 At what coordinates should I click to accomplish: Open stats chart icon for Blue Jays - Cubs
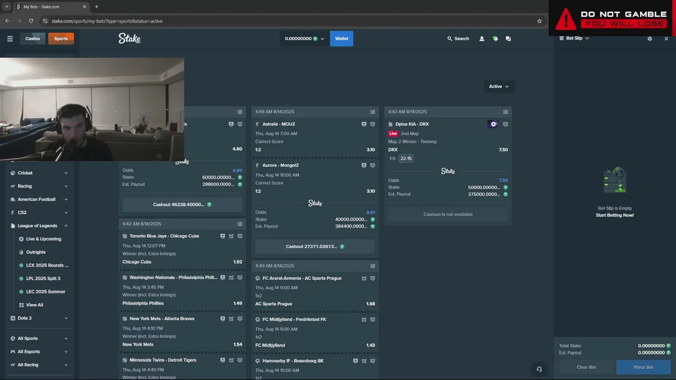231,236
